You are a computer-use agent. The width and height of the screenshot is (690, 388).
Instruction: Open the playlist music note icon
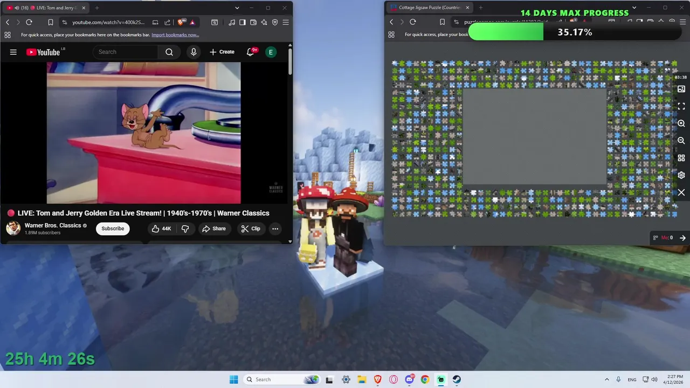click(x=232, y=22)
